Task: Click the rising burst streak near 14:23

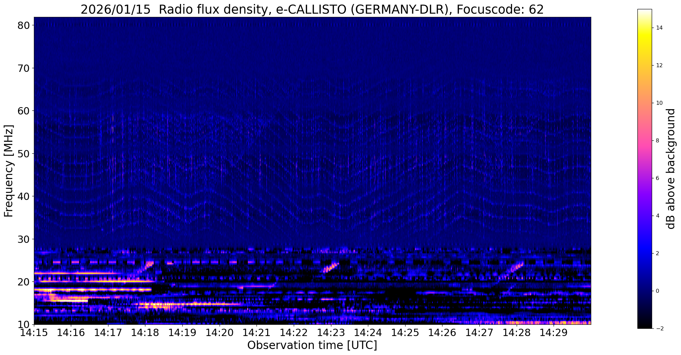Action: 331,267
